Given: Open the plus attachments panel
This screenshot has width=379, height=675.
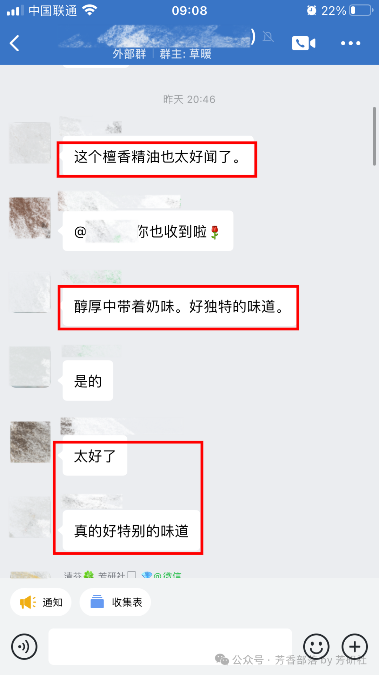Looking at the screenshot, I should click(354, 647).
